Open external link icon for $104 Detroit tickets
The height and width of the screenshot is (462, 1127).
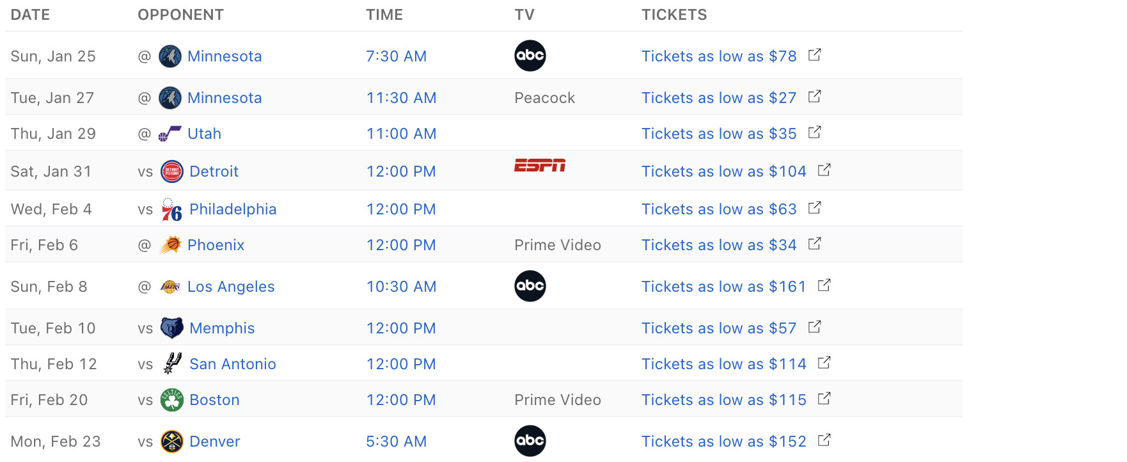coord(824,170)
